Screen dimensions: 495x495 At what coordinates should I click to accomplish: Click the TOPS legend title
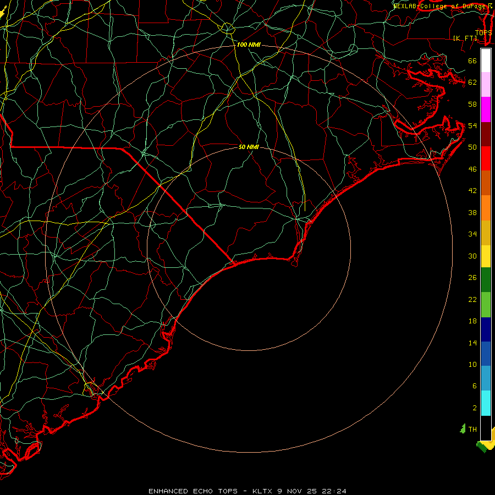[x=483, y=33]
